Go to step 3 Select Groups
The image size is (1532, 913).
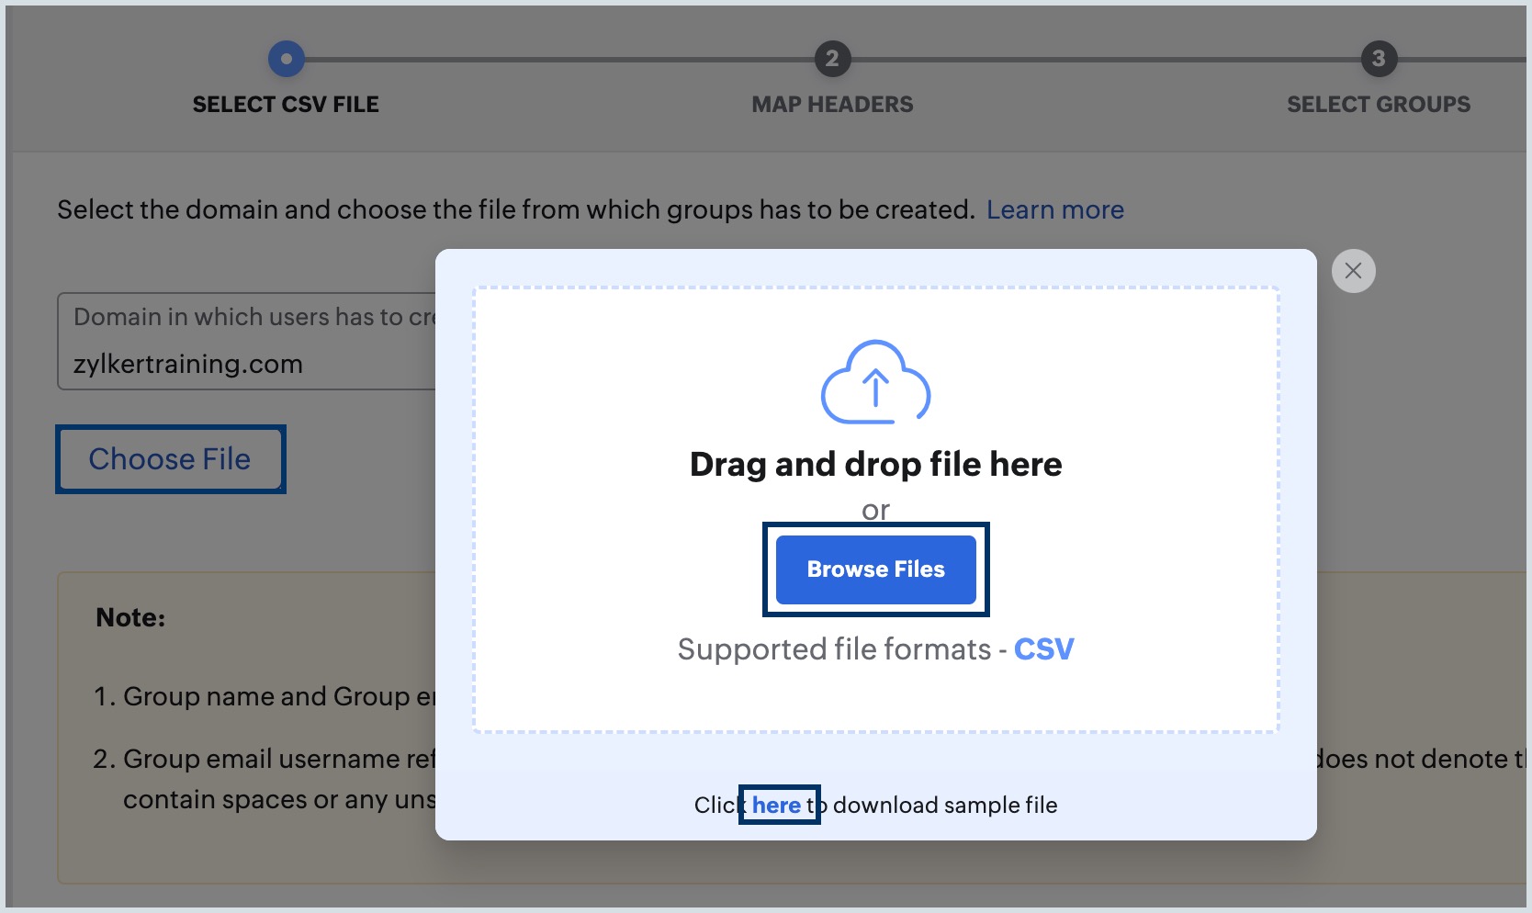tap(1379, 105)
